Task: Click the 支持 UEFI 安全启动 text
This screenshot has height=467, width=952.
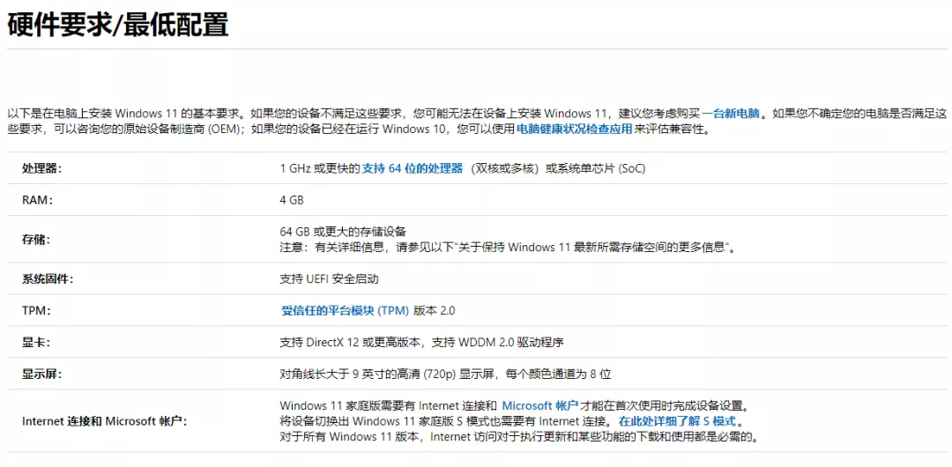Action: pyautogui.click(x=329, y=279)
